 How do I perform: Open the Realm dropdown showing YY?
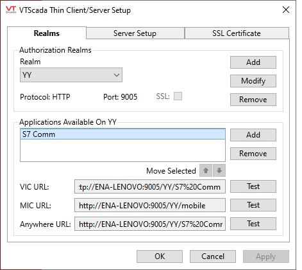pos(71,75)
